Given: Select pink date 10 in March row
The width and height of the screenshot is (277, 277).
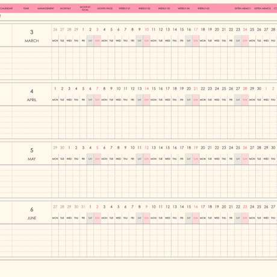Looking at the screenshot, I should pos(146,30).
